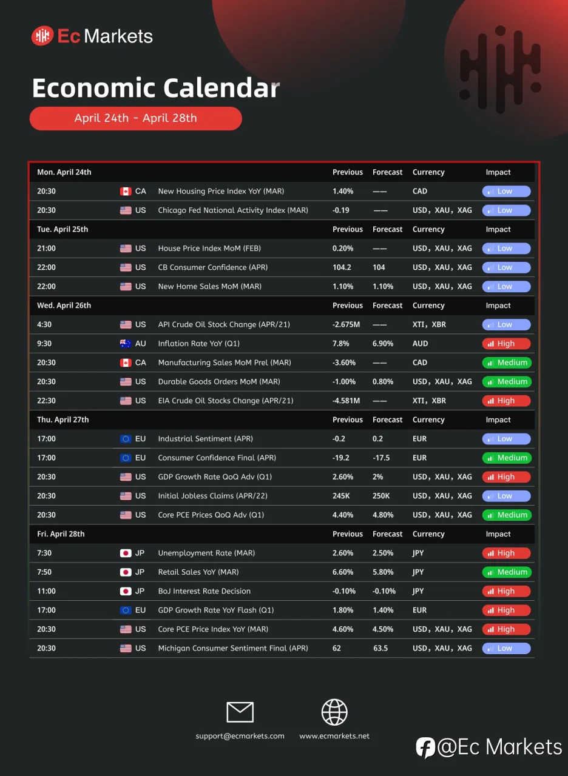
Task: Click forecast value 250K
Action: pos(381,496)
